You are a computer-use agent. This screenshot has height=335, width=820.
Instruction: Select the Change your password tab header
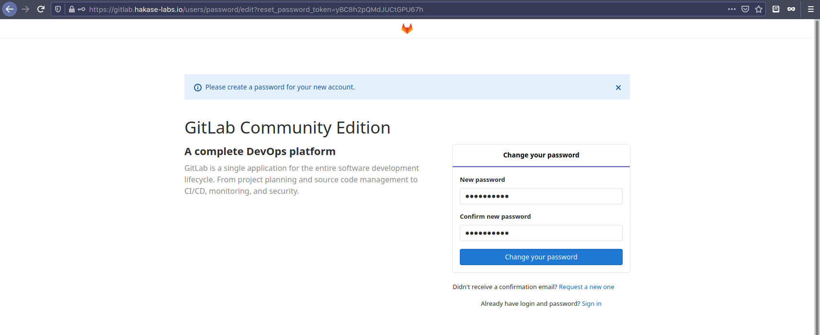coord(541,155)
